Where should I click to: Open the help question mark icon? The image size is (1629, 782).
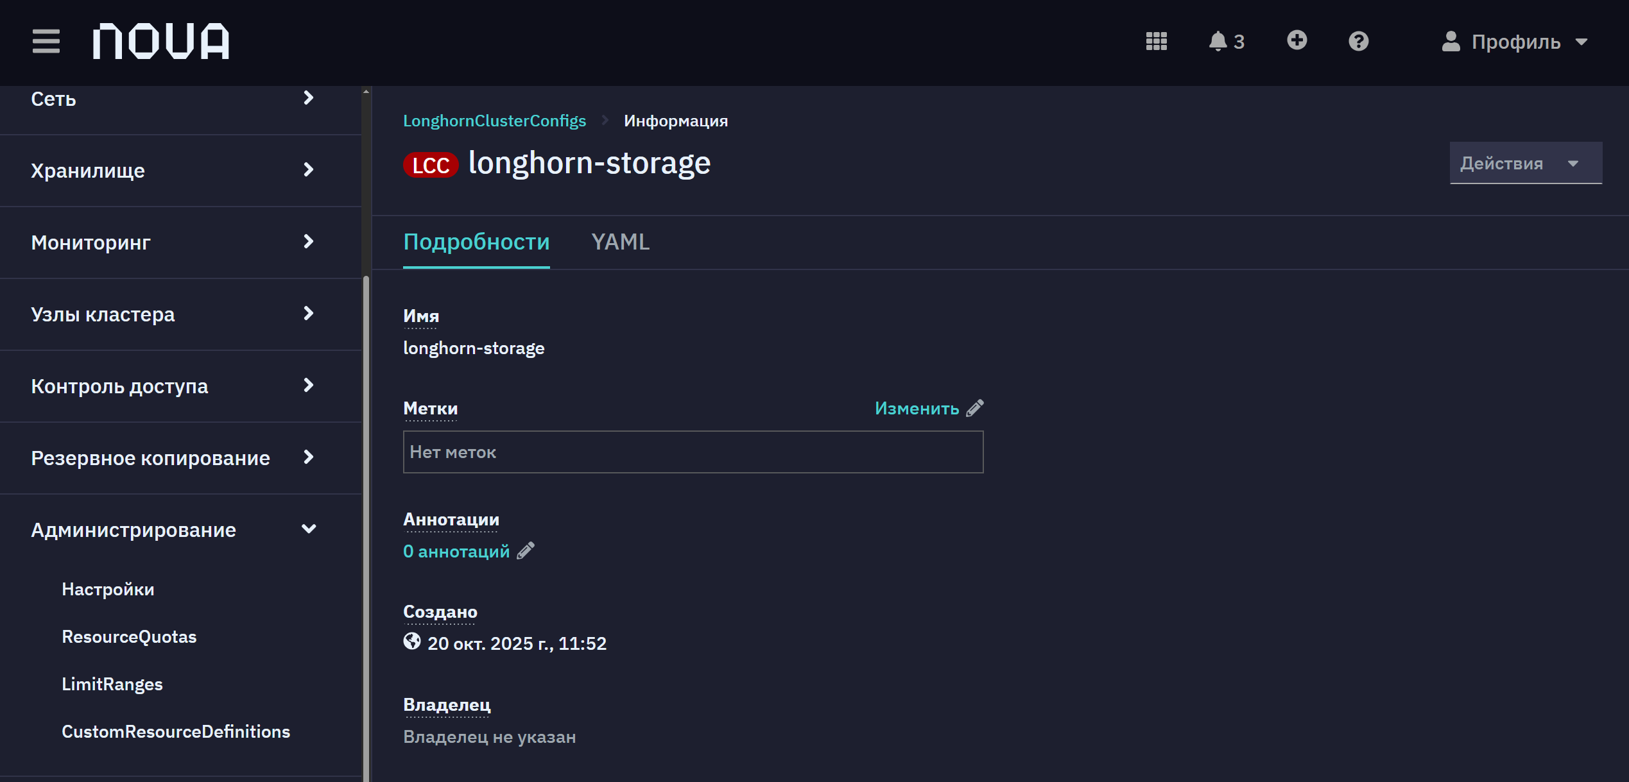[1359, 42]
